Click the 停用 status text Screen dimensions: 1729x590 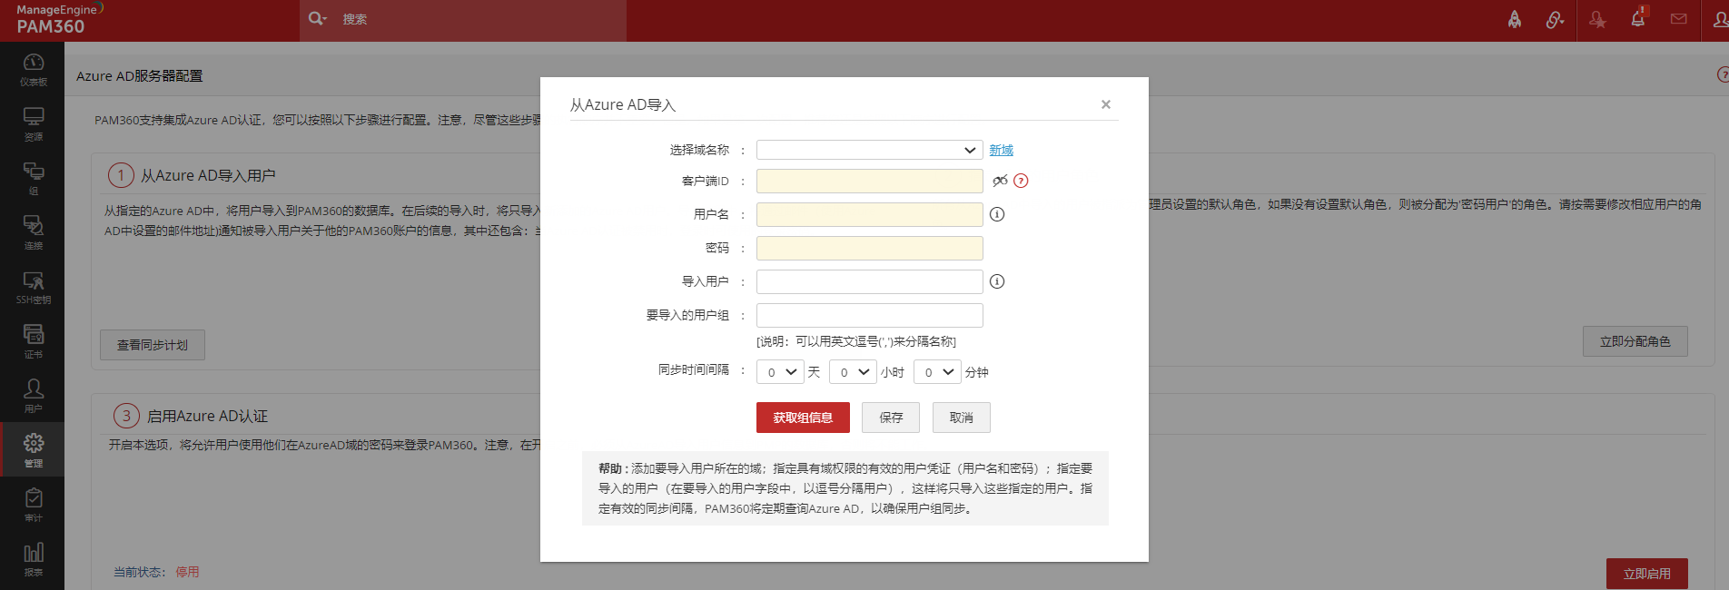[x=187, y=572]
